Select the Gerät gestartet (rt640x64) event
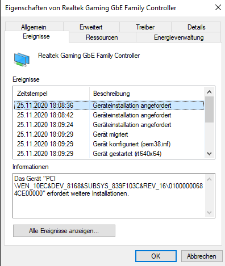The height and width of the screenshot is (266, 225). [109, 154]
